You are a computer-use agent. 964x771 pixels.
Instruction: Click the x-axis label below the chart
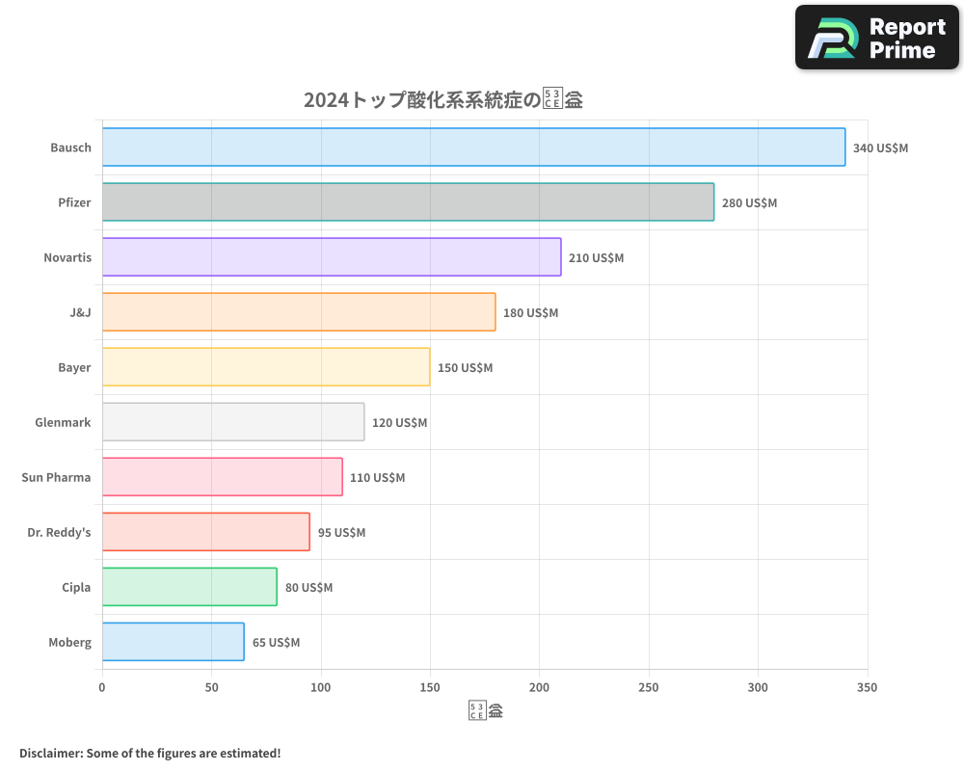click(484, 708)
